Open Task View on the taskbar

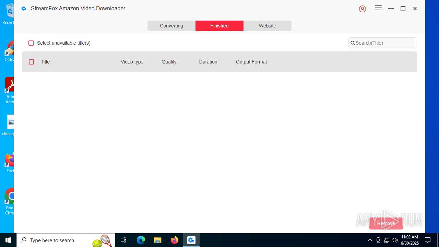(123, 240)
